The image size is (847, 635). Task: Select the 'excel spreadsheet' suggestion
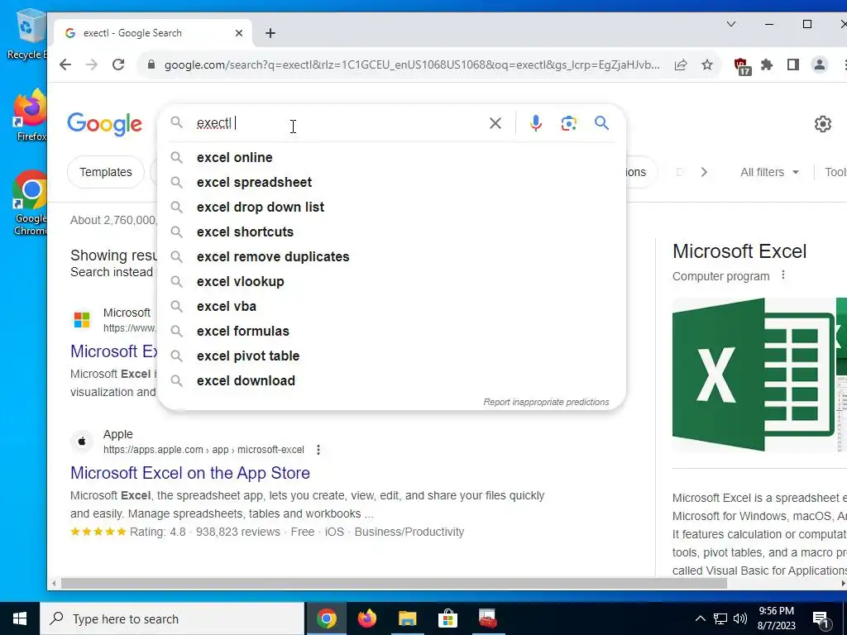click(x=391, y=182)
